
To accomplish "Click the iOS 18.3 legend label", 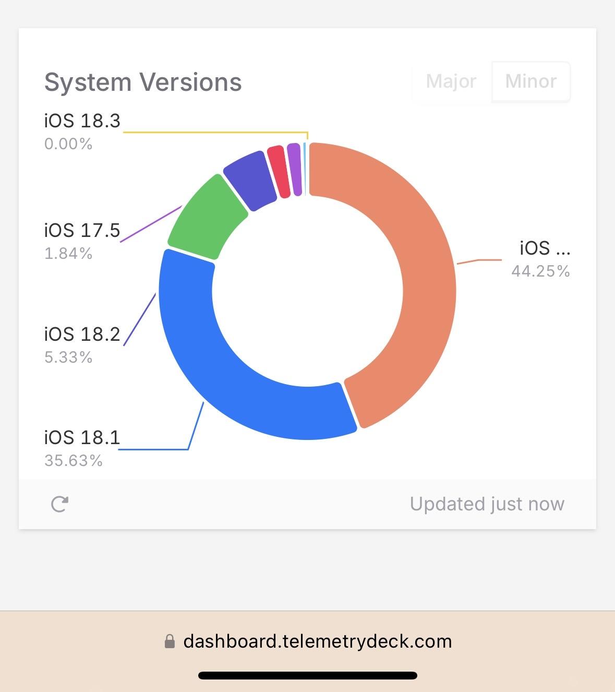I will coord(82,121).
